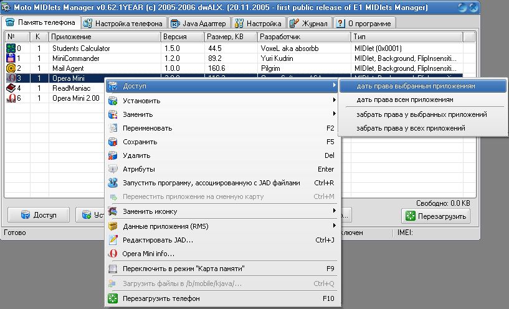Select Удалить from the context menu

(222, 155)
